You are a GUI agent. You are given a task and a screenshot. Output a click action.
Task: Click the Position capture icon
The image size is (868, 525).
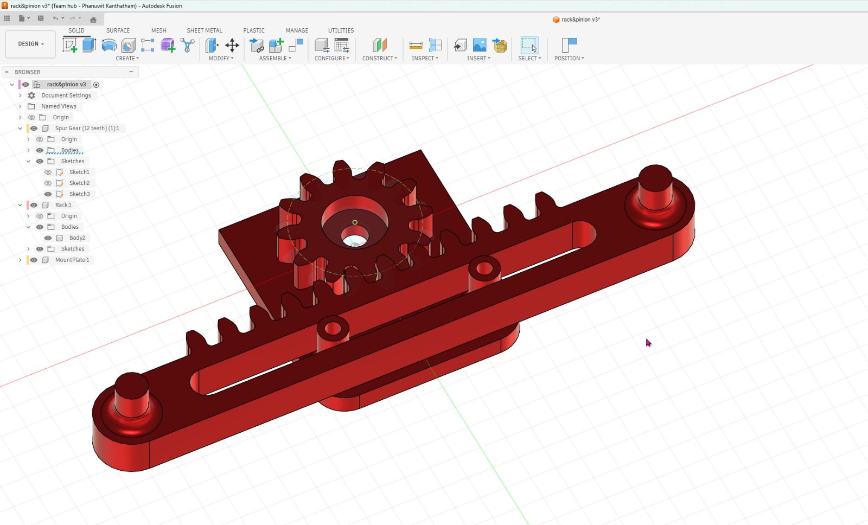(x=569, y=45)
